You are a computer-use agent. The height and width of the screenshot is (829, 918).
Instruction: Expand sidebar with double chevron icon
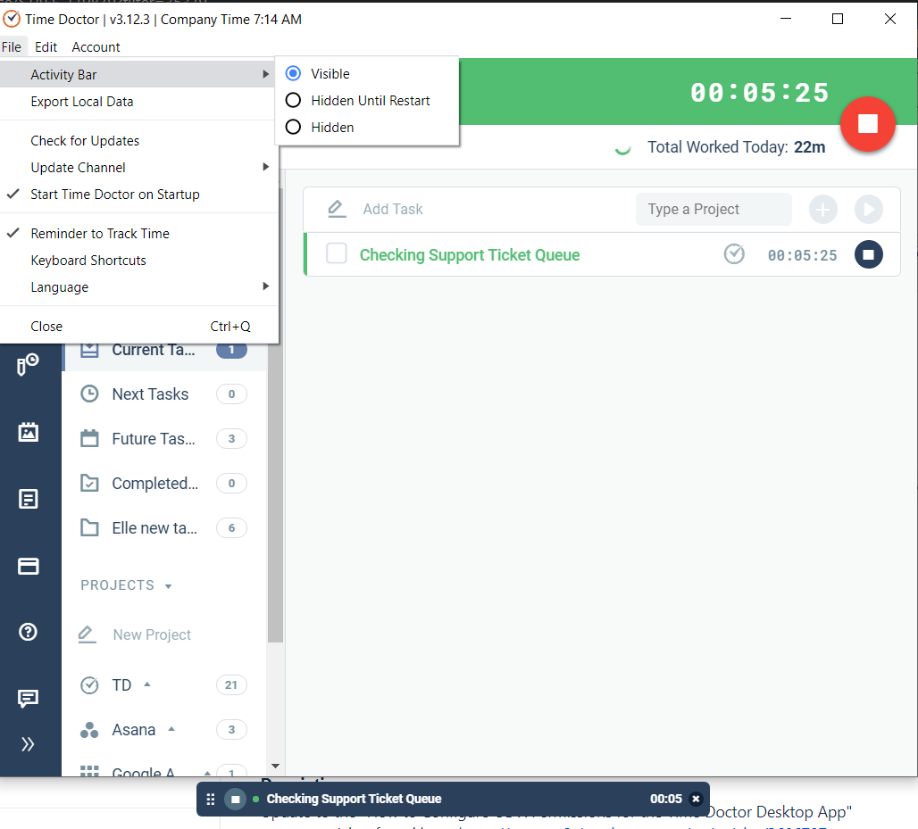tap(28, 743)
